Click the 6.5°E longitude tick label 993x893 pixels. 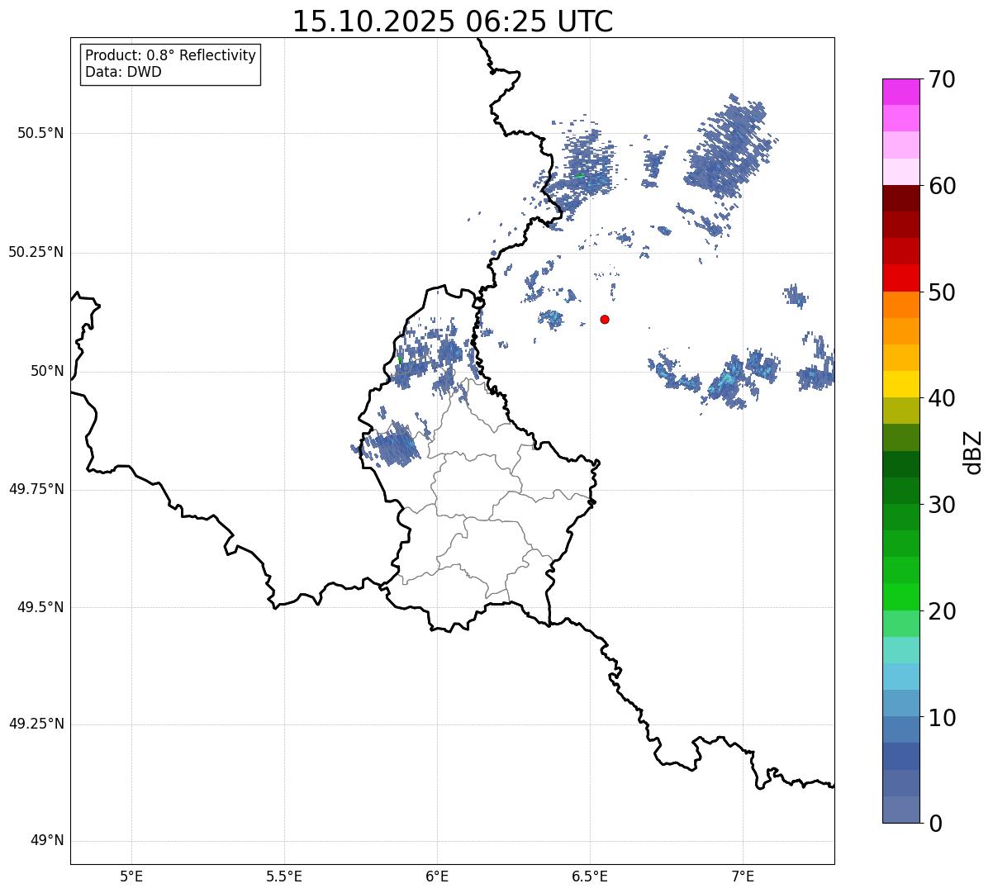tap(590, 876)
